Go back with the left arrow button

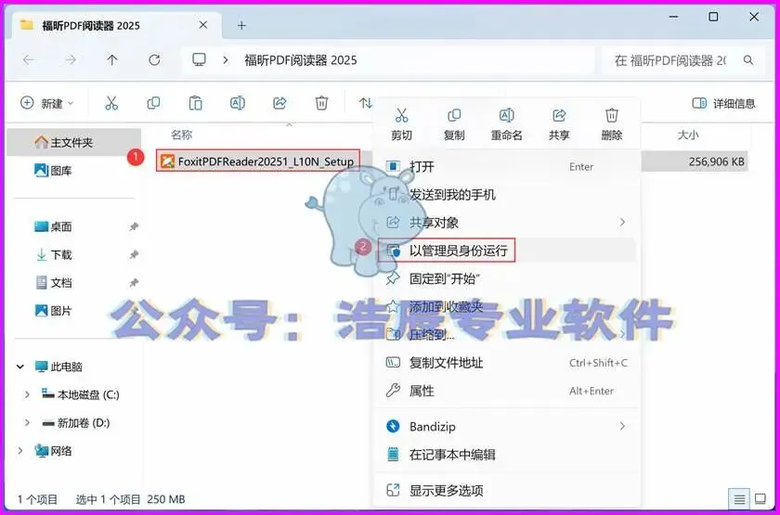[x=29, y=60]
